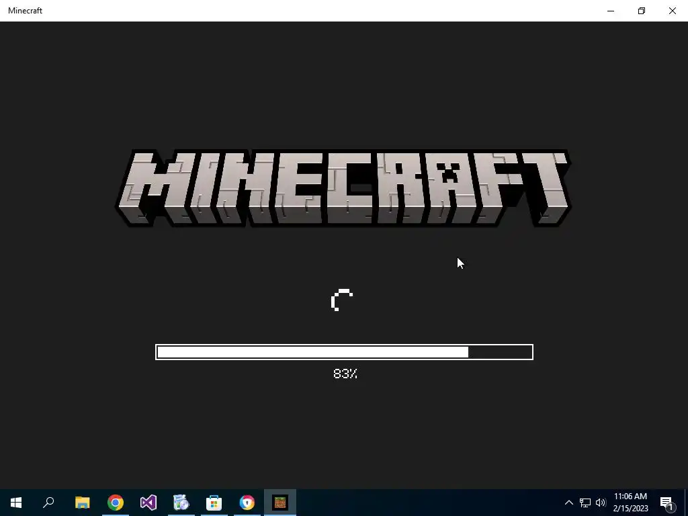Open the volume speaker tray icon

[601, 503]
